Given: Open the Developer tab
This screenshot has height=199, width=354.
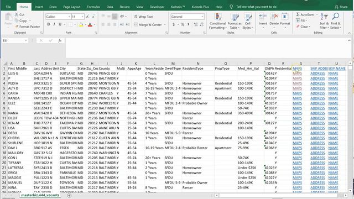Looking at the screenshot, I should coord(157,7).
